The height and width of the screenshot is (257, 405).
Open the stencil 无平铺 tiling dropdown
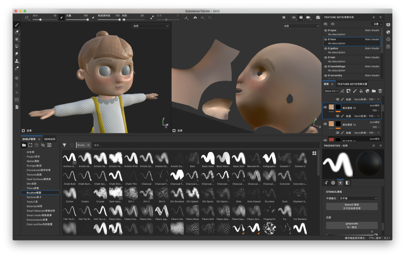coord(358,198)
